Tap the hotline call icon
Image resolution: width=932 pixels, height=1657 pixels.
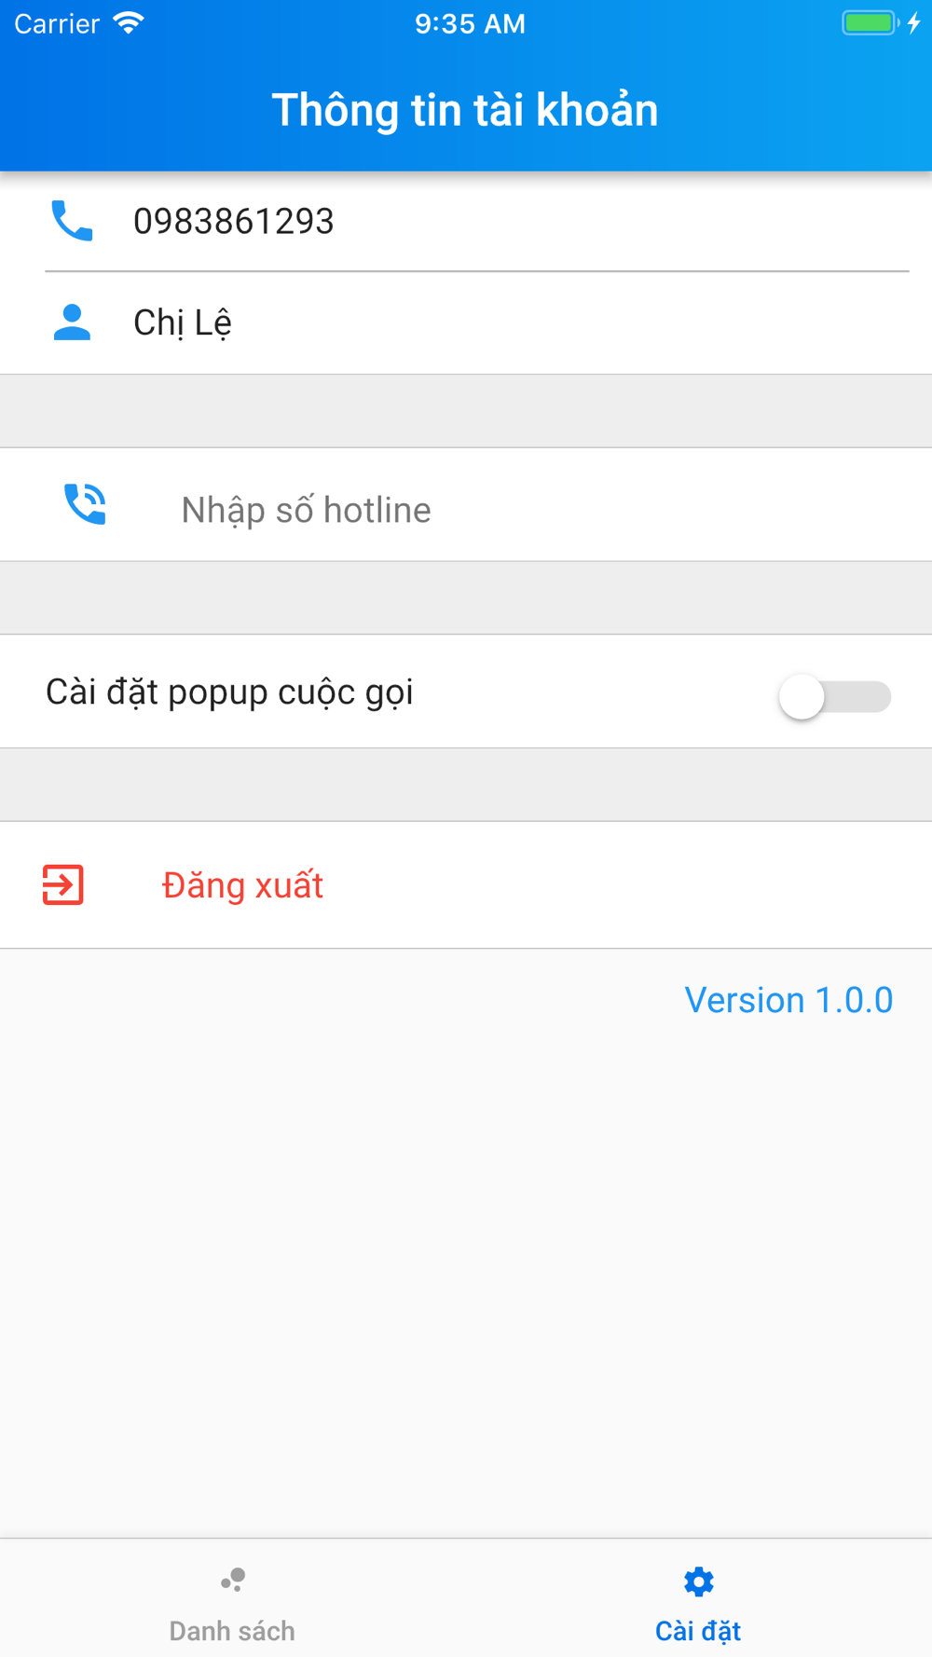pos(85,504)
